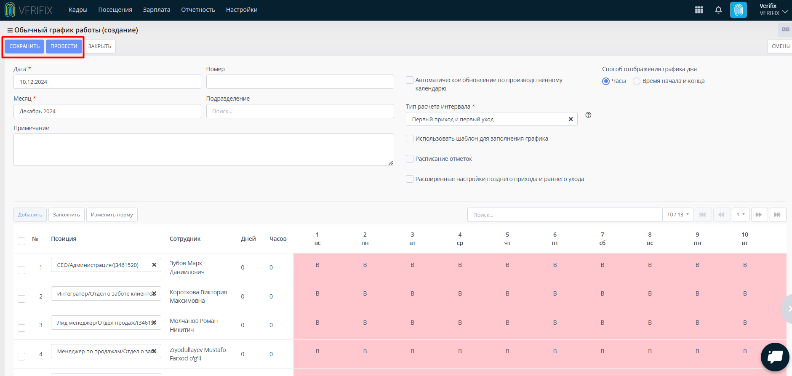Select row 3 checkbox for Молчанов Роман
Screen dimensions: 792x376
[21, 328]
